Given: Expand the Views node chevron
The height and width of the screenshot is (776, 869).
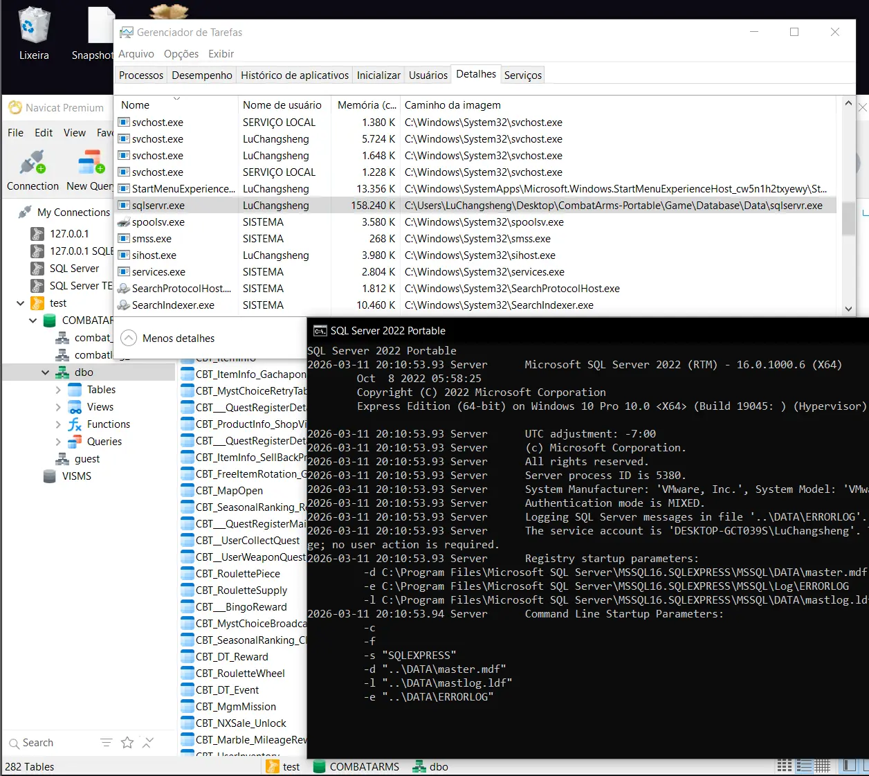Looking at the screenshot, I should (x=58, y=407).
